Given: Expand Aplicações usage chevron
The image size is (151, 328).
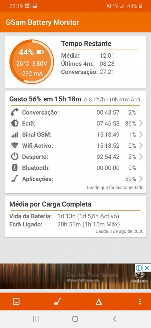Looking at the screenshot, I should tap(141, 179).
